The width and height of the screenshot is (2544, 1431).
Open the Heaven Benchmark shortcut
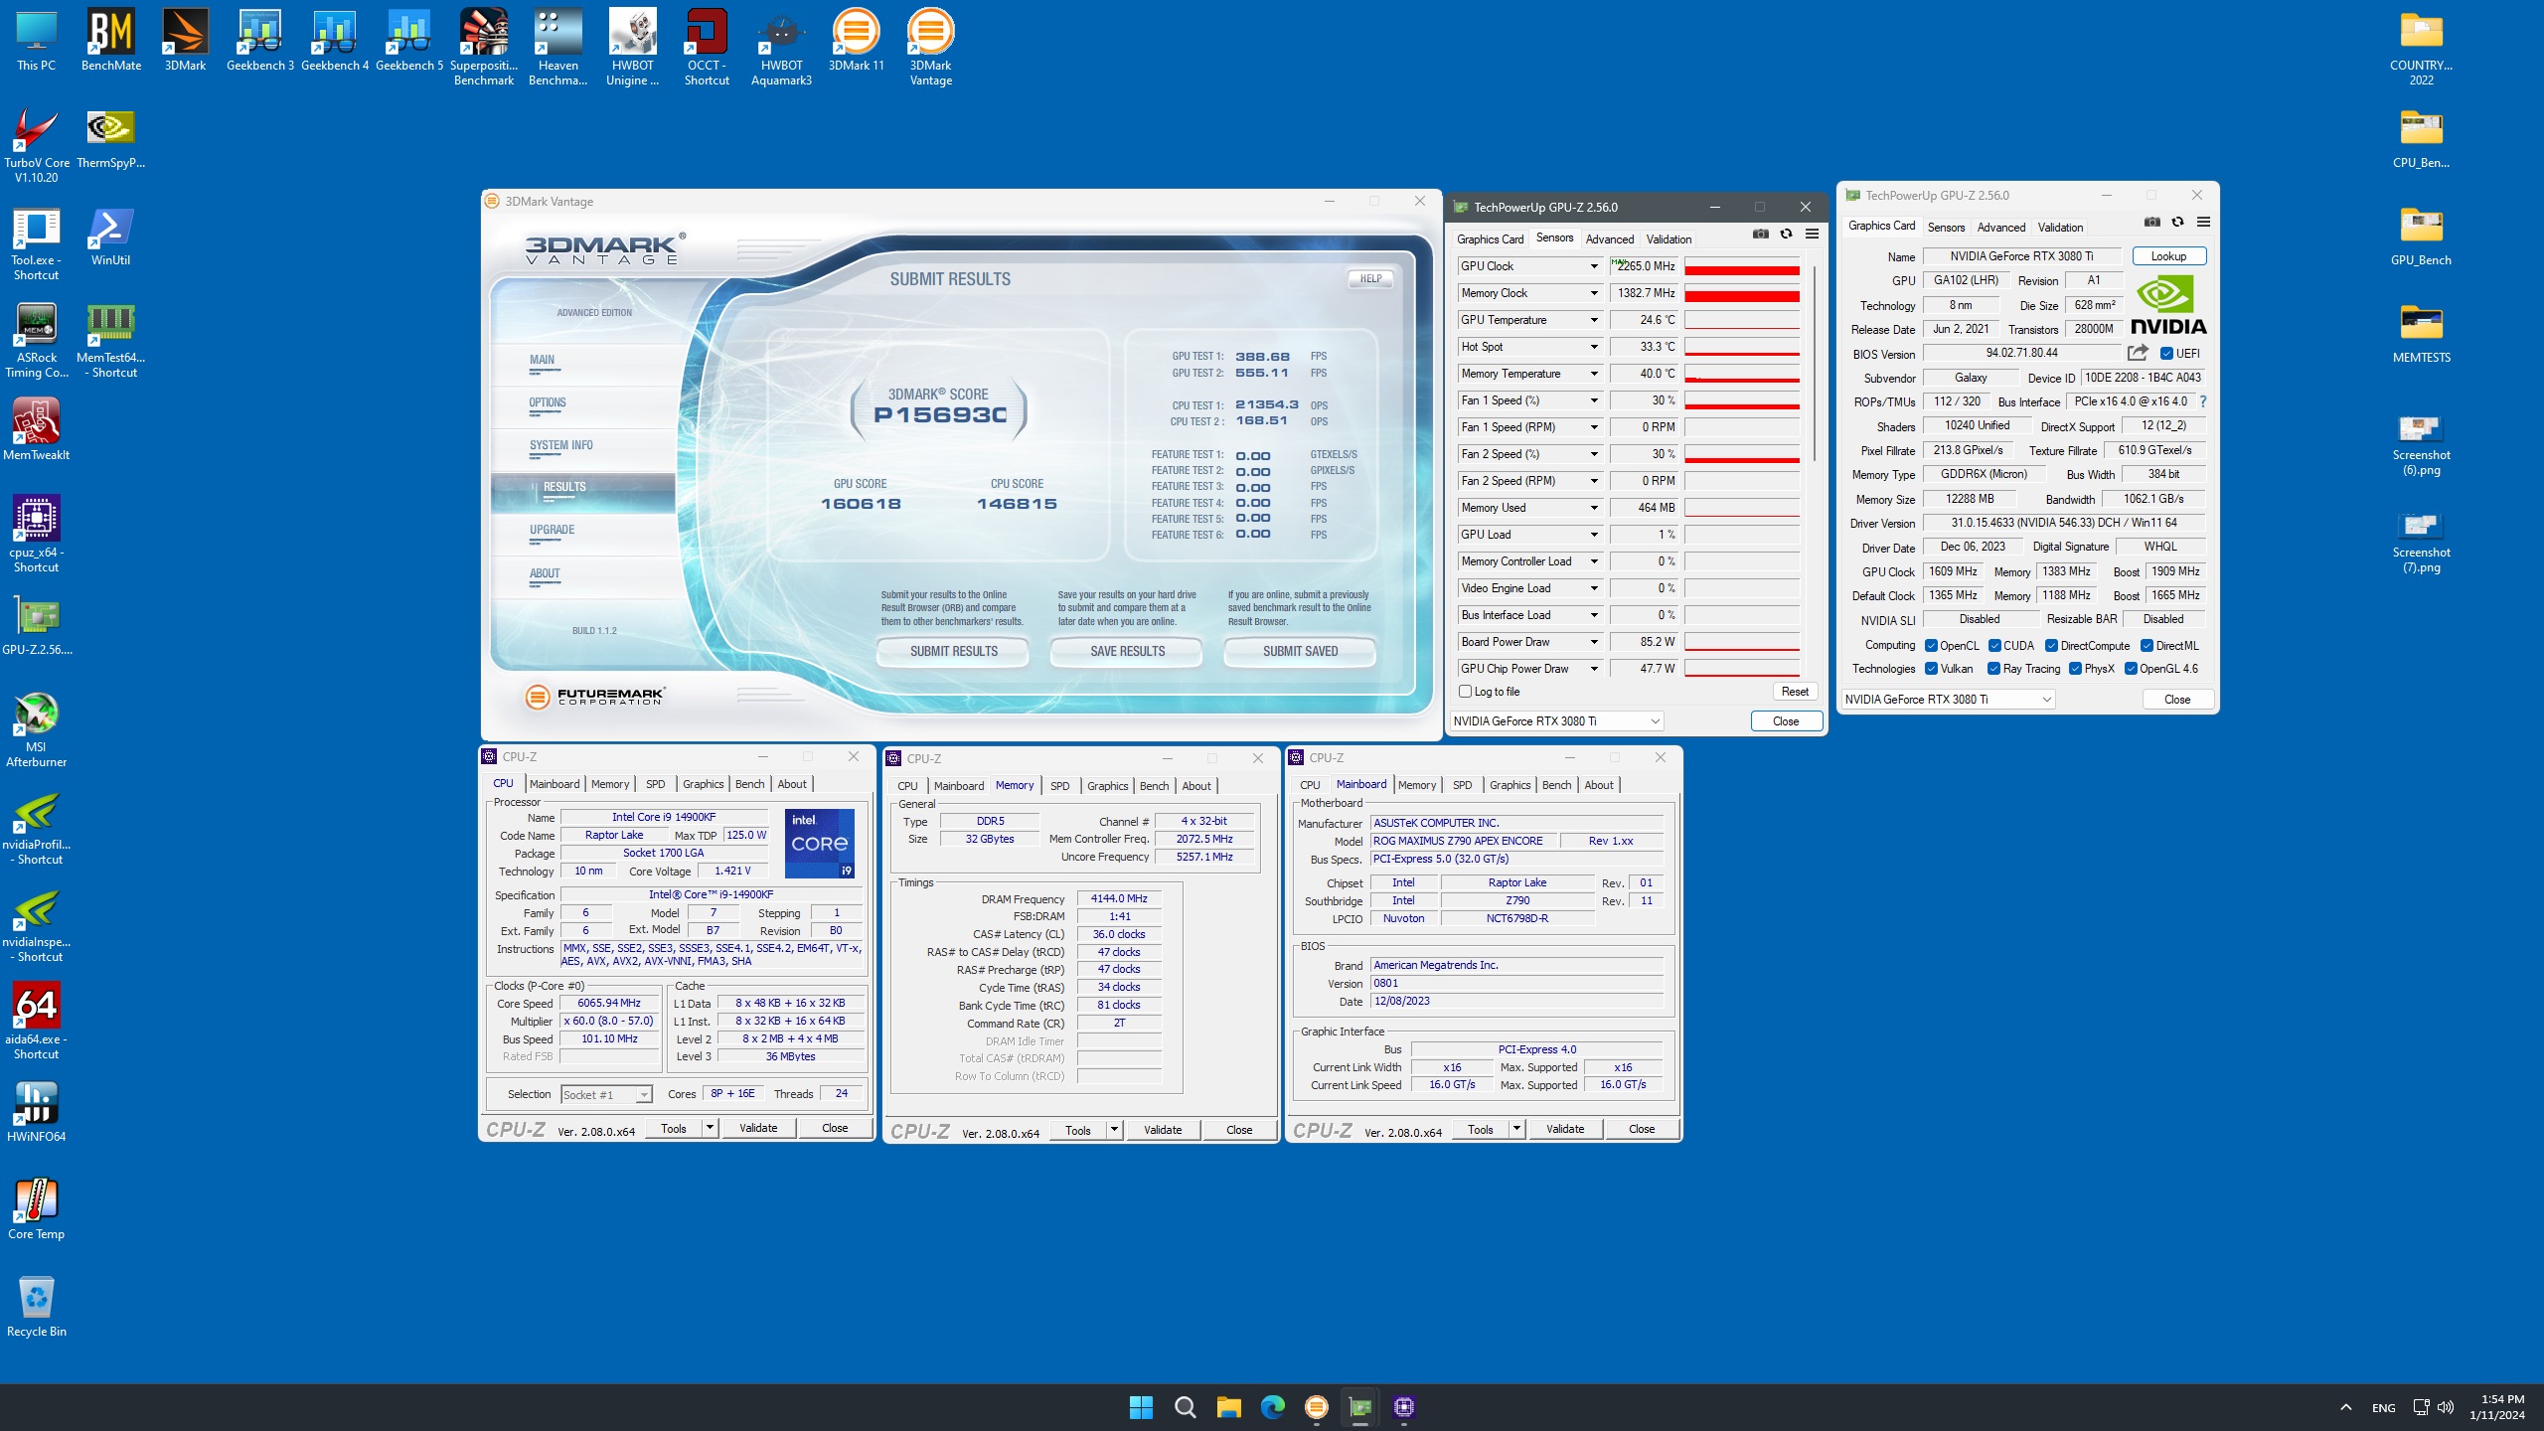tap(558, 48)
